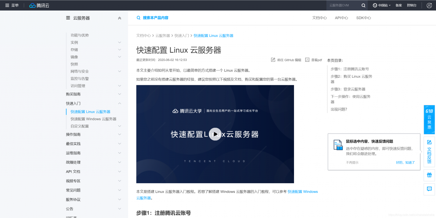The width and height of the screenshot is (436, 218).
Task: Click the document feedback edit icon
Action: [429, 142]
